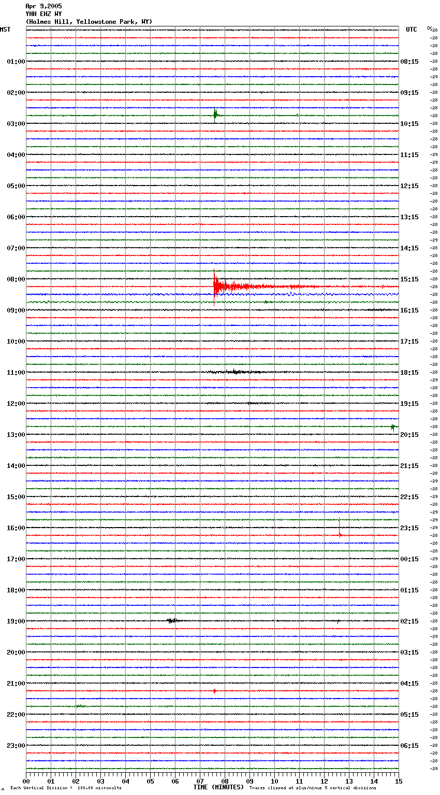Select the '13' minute tick on x-axis
The width and height of the screenshot is (440, 795).
click(349, 781)
